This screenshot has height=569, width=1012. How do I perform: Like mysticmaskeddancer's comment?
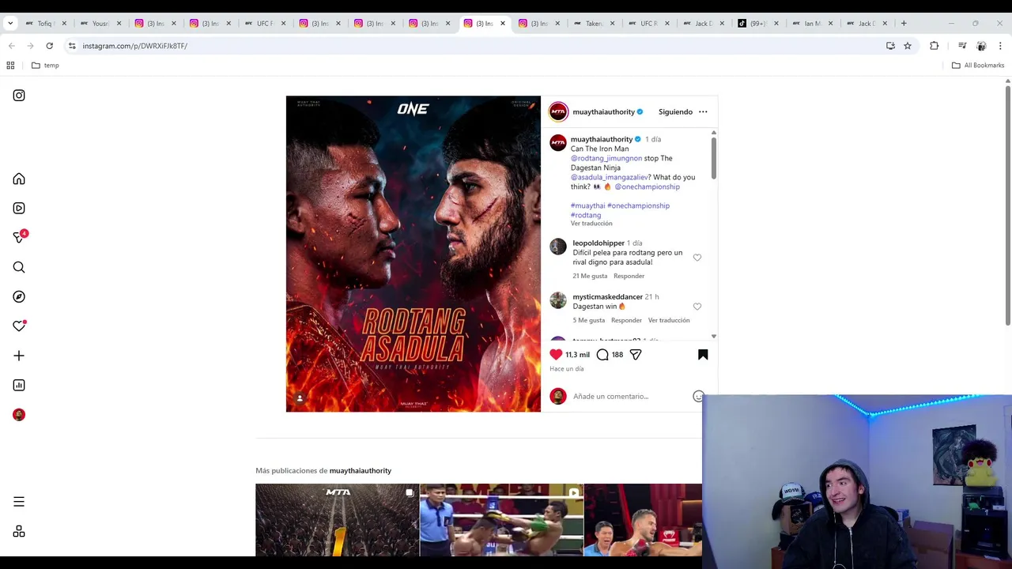[697, 307]
